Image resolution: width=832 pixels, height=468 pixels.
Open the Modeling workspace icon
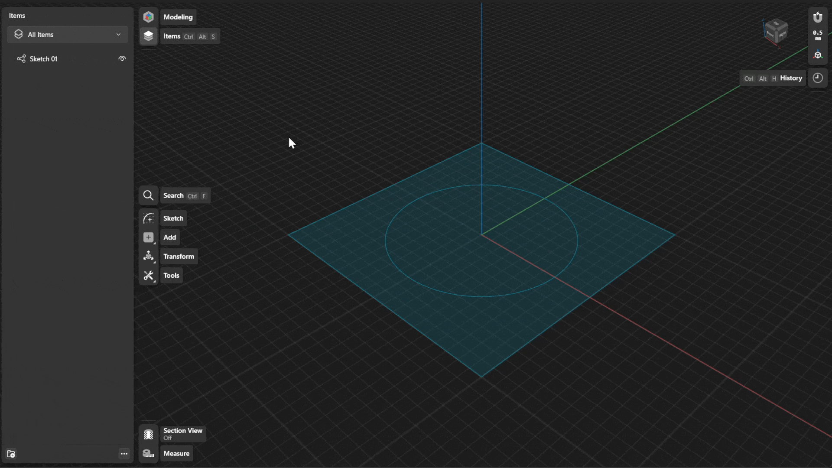click(148, 17)
